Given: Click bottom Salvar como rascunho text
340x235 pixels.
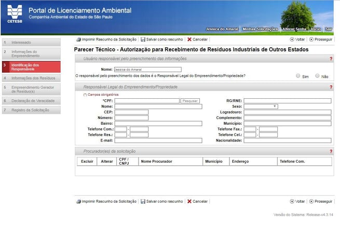Looking at the screenshot, I should point(165,202).
